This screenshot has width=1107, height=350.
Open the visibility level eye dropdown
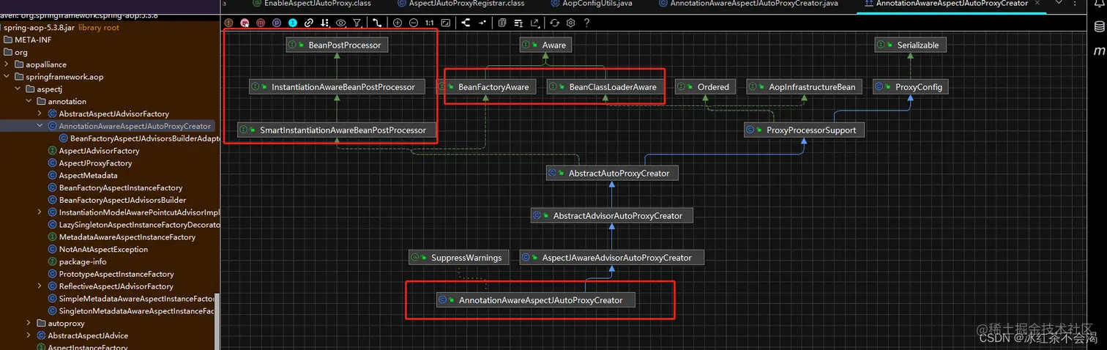tap(341, 23)
